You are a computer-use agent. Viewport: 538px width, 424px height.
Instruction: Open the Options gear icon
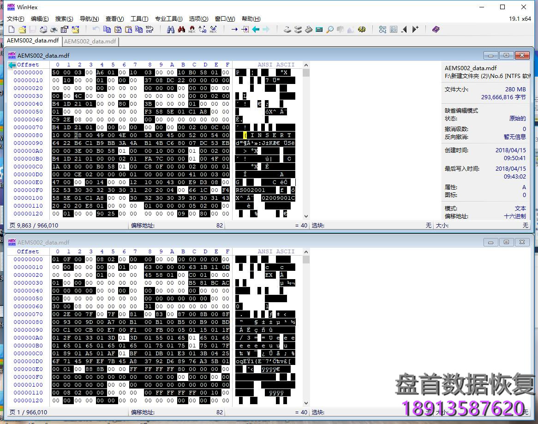tap(362, 30)
